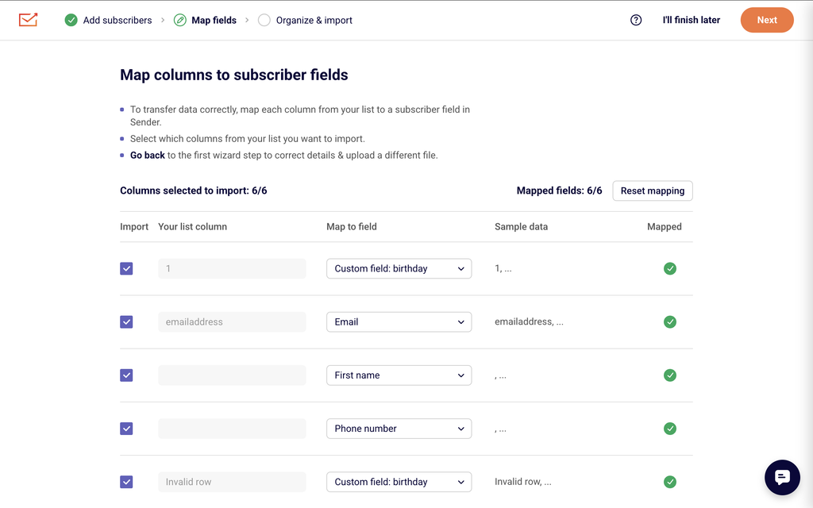The image size is (813, 508).
Task: Click the Sender envelope logo
Action: (x=28, y=20)
